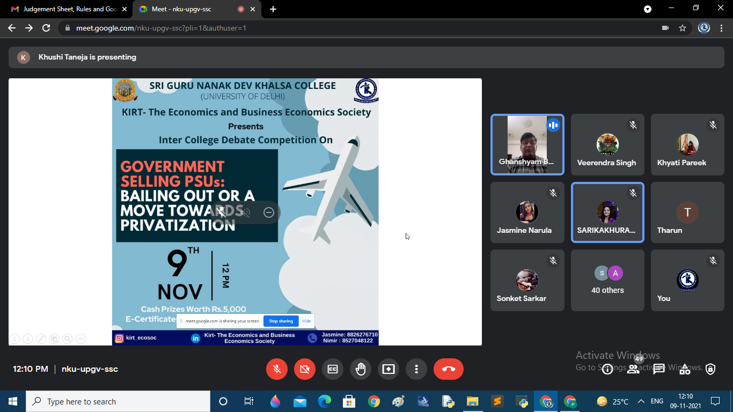
Task: Raise your hand in the meeting
Action: coord(361,369)
